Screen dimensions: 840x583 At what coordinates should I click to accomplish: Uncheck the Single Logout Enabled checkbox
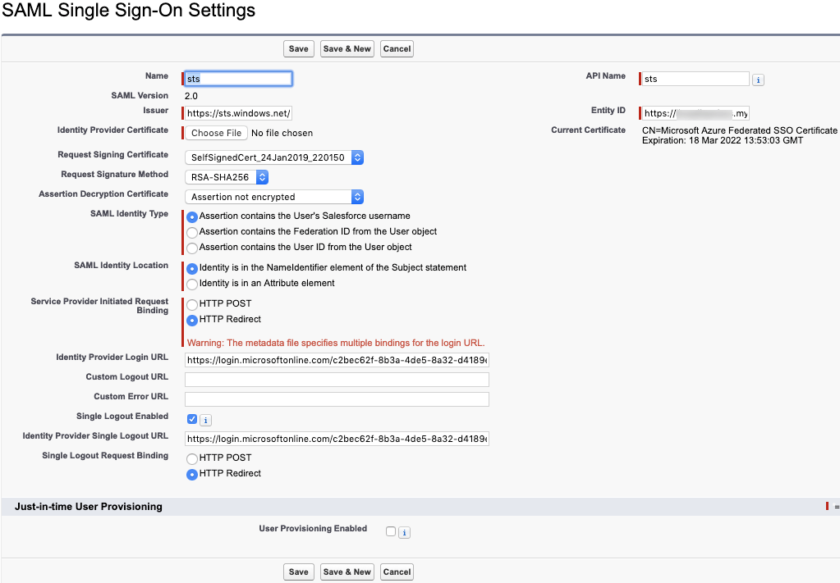[x=192, y=419]
